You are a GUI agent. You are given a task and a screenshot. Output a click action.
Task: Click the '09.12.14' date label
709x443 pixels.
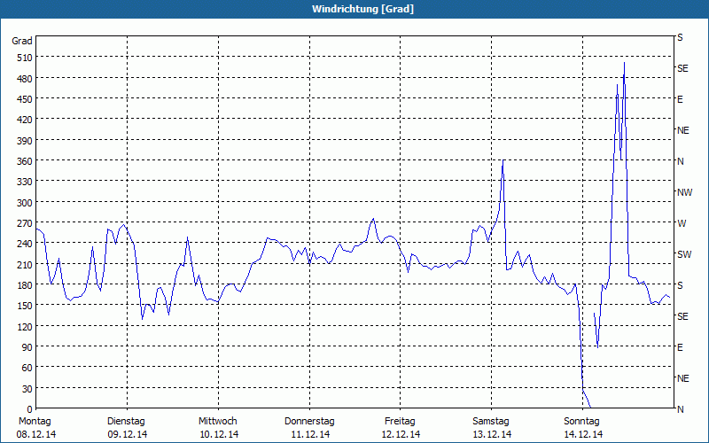(x=128, y=435)
